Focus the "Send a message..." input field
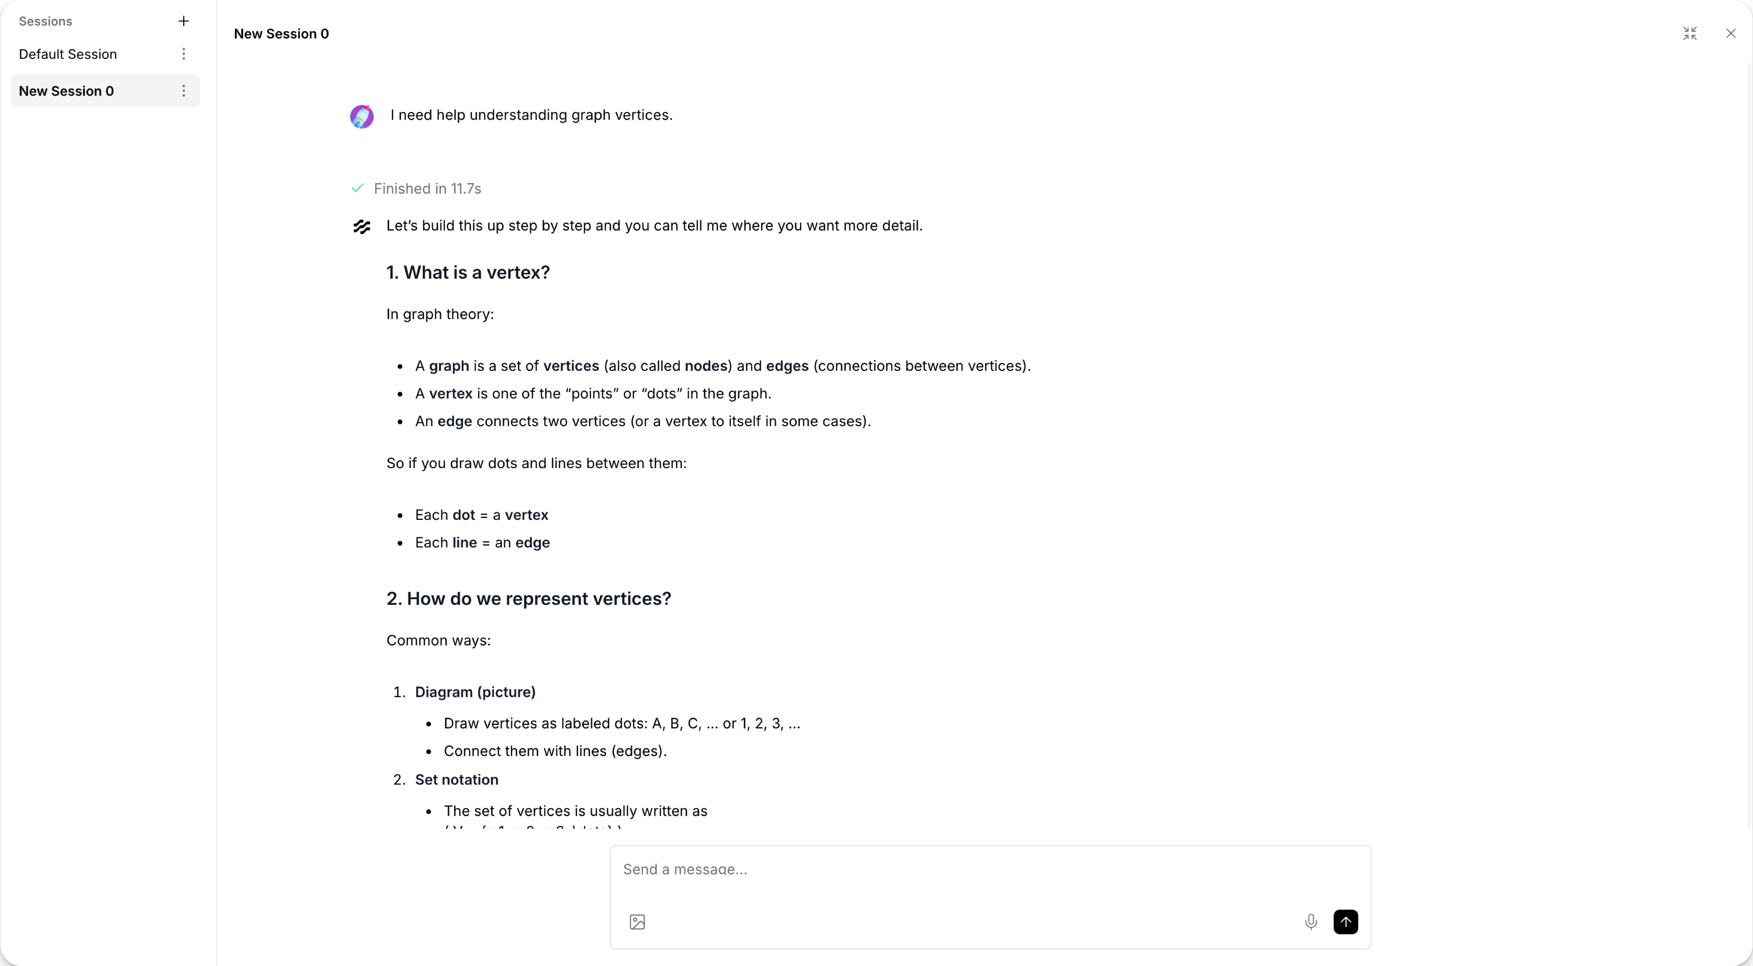Image resolution: width=1753 pixels, height=966 pixels. click(953, 869)
